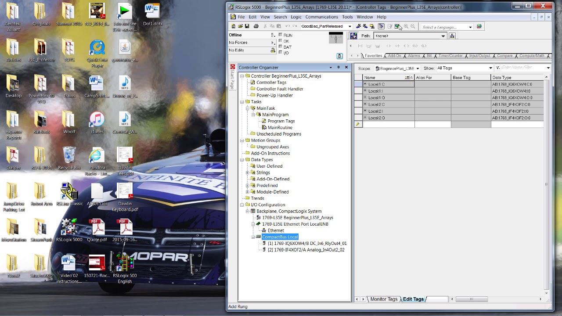
Task: Switch to the Monitor Tags tab
Action: pyautogui.click(x=384, y=299)
